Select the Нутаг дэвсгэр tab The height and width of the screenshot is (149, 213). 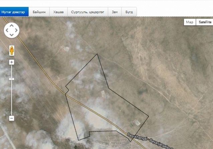point(14,12)
